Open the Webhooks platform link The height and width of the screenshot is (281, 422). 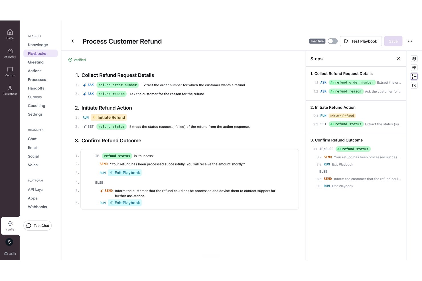37,207
